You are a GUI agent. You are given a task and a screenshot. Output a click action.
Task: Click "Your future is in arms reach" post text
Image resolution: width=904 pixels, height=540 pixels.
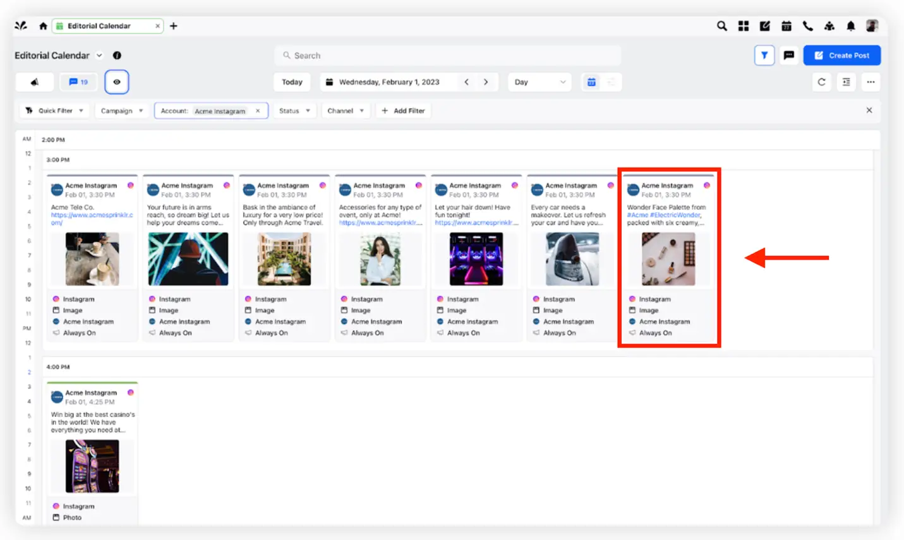[x=188, y=215]
